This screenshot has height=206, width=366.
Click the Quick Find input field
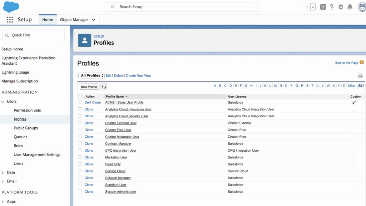[33, 35]
